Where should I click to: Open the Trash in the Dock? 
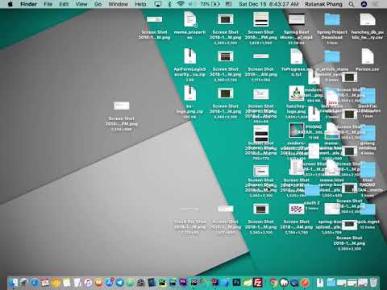pyautogui.click(x=373, y=283)
